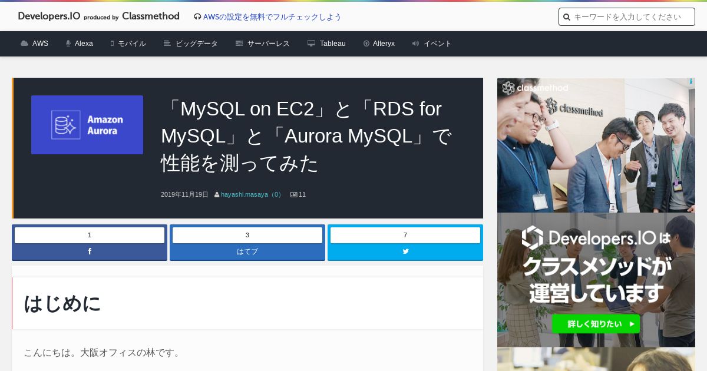Open author hayashi.masaya profile link
This screenshot has height=371, width=707.
(x=252, y=194)
